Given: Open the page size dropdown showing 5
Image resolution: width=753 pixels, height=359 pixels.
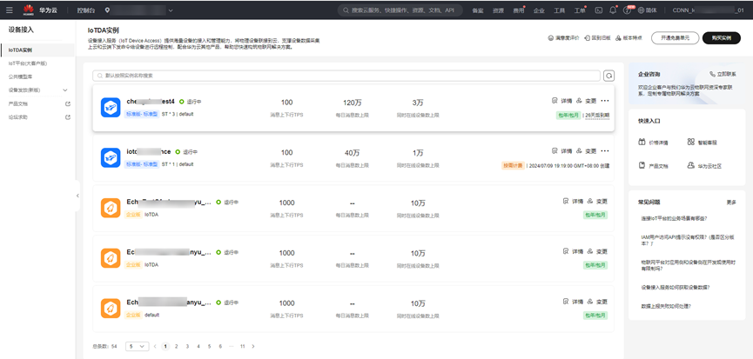Looking at the screenshot, I should tap(138, 346).
